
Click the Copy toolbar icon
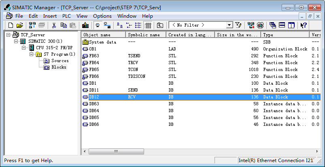(64, 25)
